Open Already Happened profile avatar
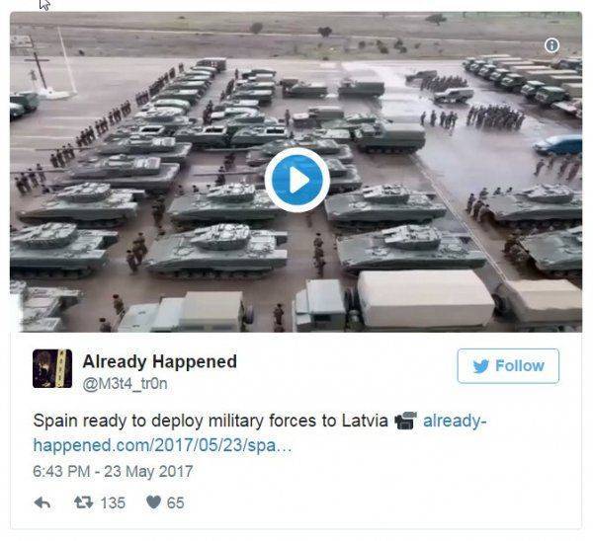This screenshot has width=593, height=541. point(52,368)
